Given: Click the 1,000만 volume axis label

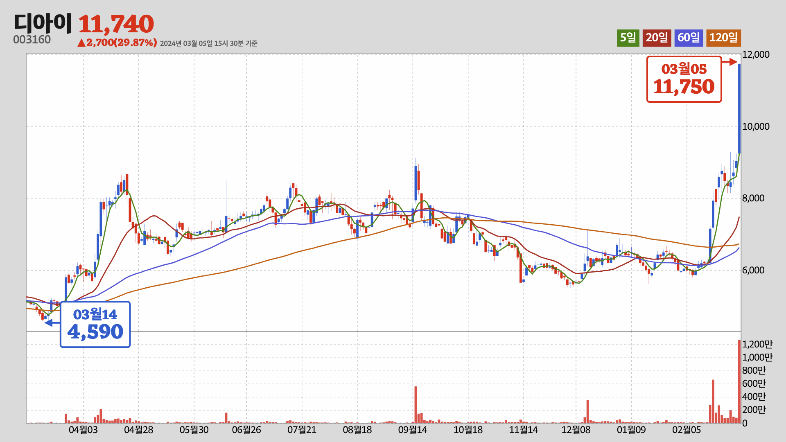Looking at the screenshot, I should tap(757, 357).
